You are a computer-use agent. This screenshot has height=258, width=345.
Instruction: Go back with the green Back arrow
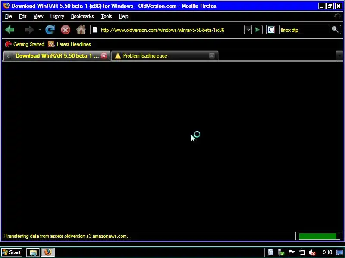[9, 30]
